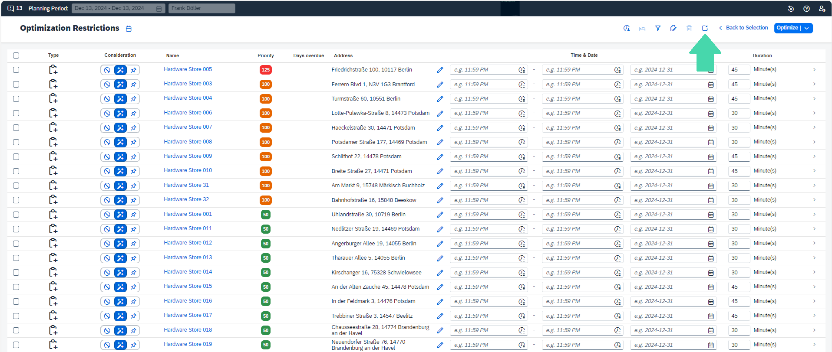The image size is (832, 352).
Task: Exclude Hardware Store 017 with block option
Action: pos(107,316)
